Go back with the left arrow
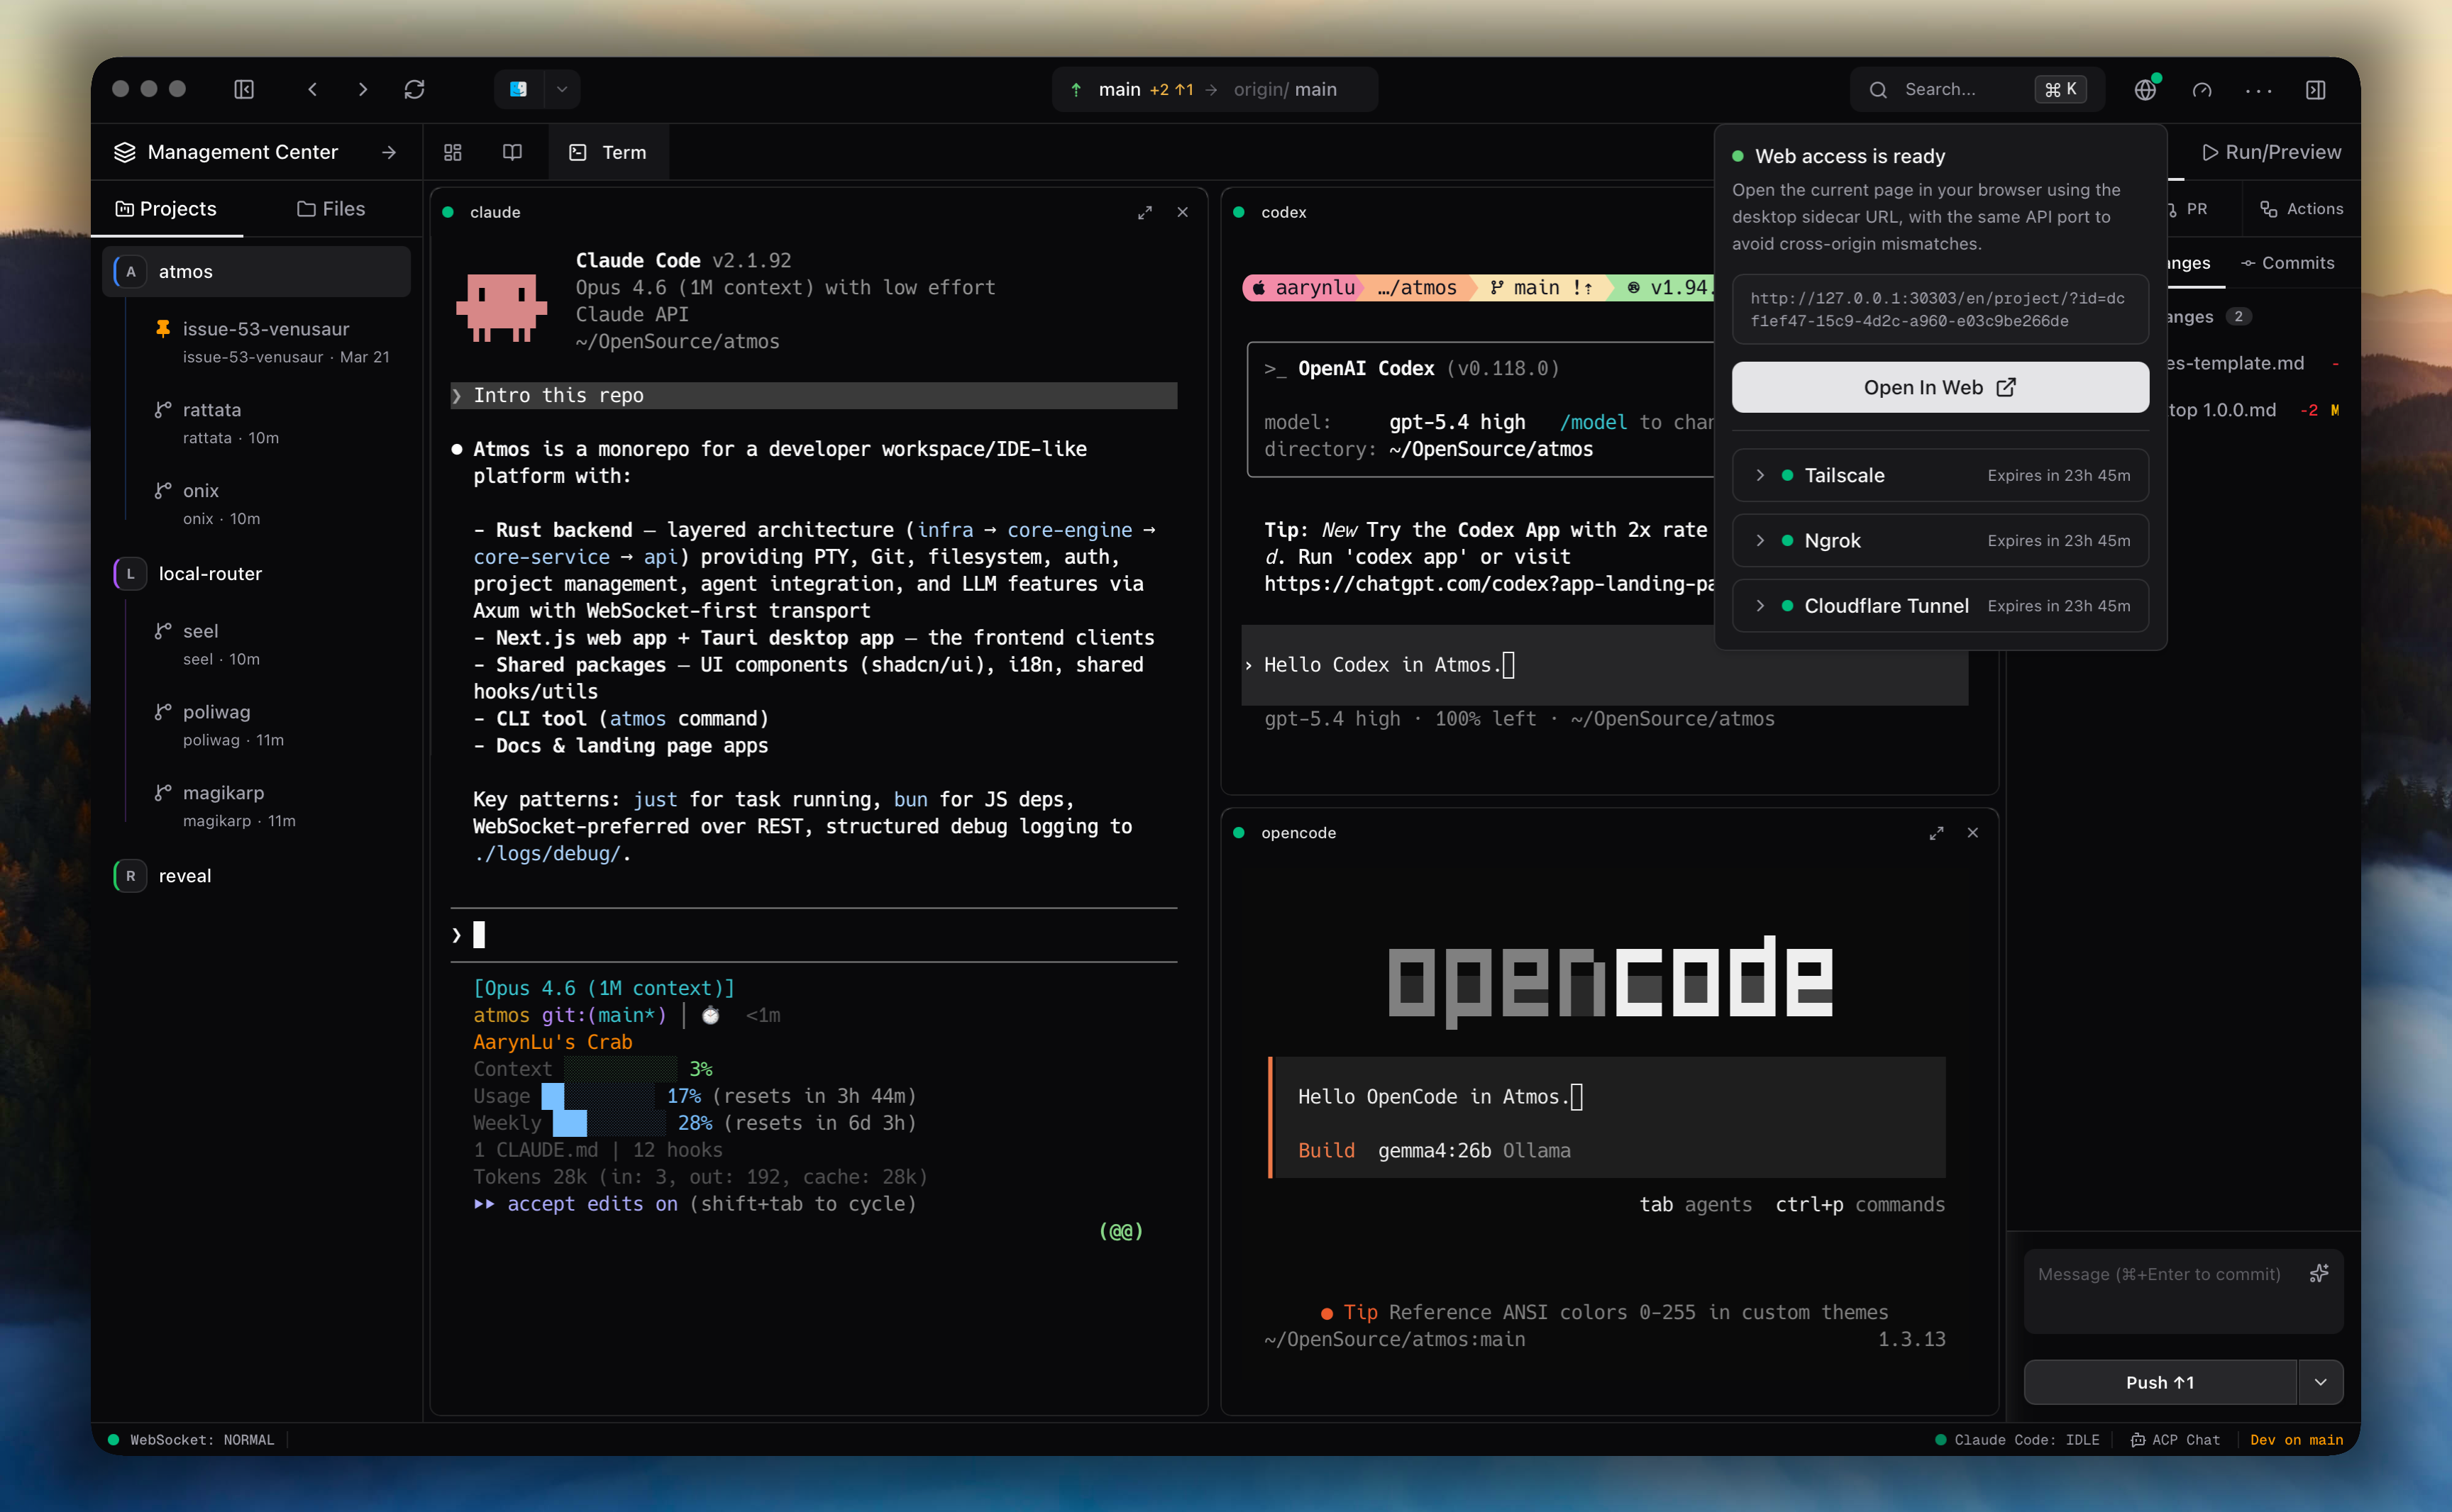Screen dimensions: 2452x1512 point(313,89)
